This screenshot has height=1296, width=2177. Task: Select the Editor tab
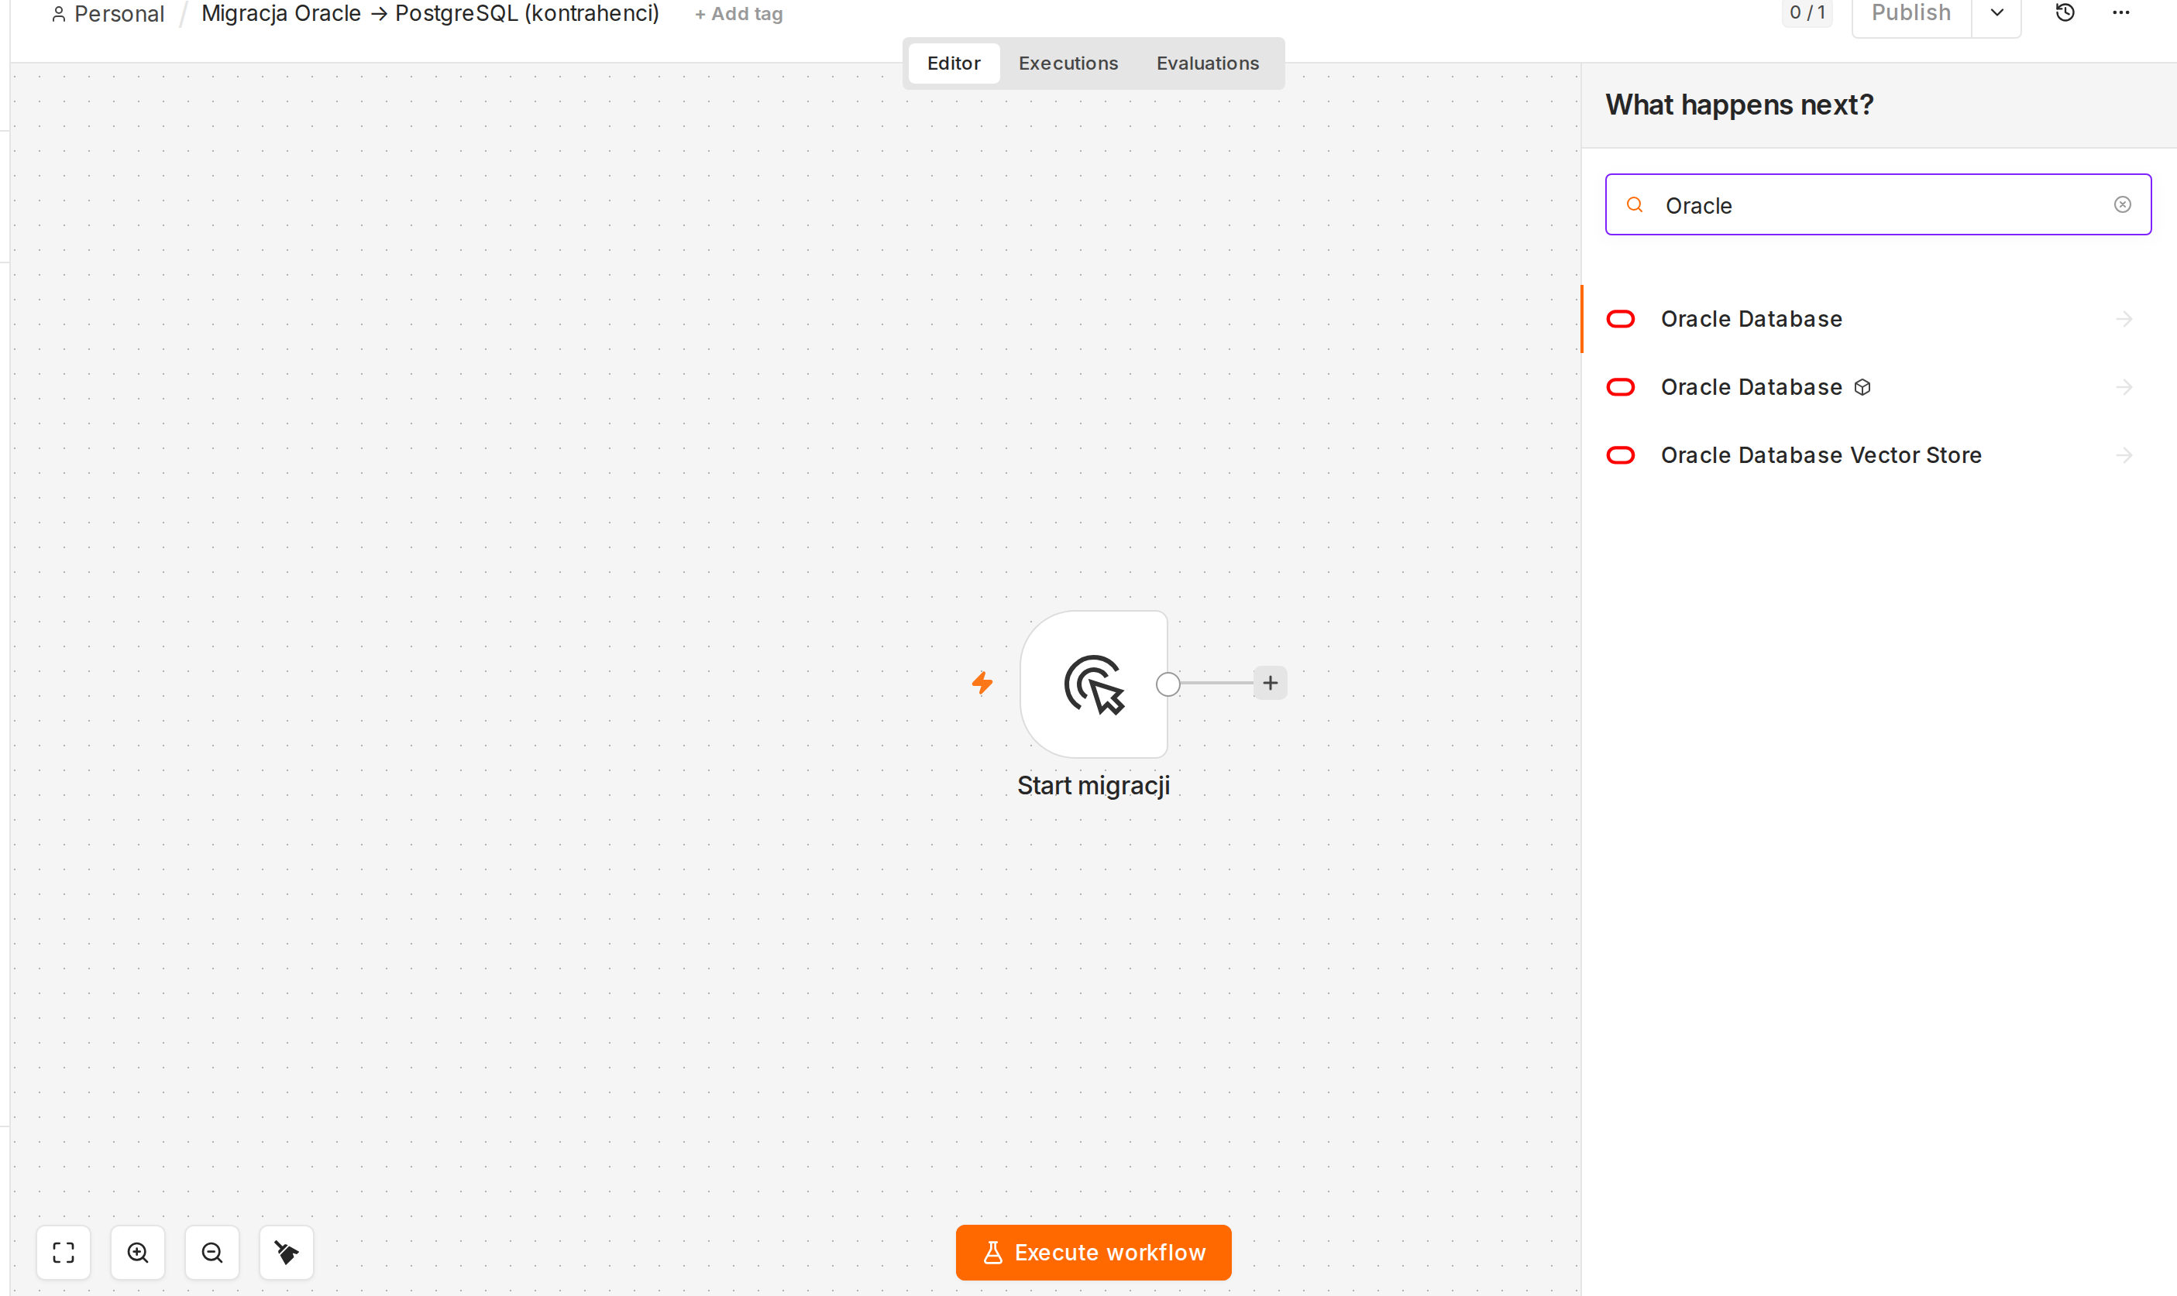pos(954,63)
